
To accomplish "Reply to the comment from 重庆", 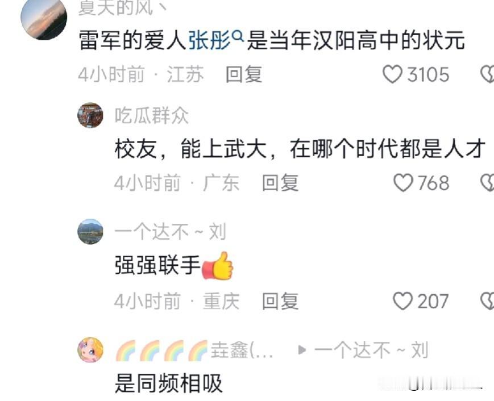I will pos(280,301).
